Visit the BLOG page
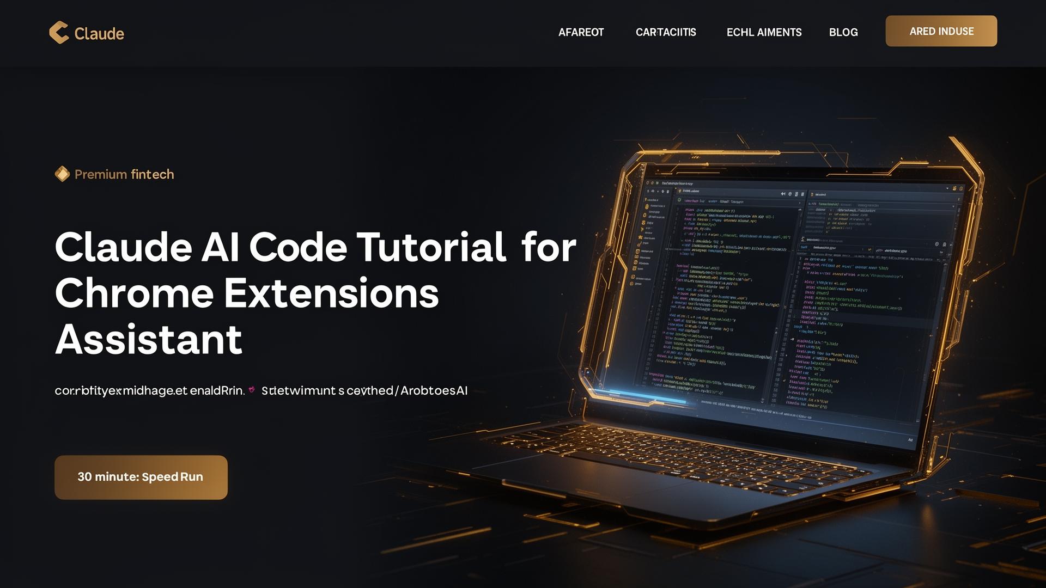The width and height of the screenshot is (1046, 588). [x=843, y=32]
